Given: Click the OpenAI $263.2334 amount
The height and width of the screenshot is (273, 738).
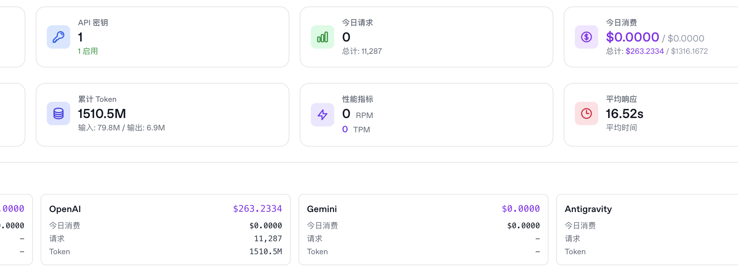Looking at the screenshot, I should [x=257, y=209].
